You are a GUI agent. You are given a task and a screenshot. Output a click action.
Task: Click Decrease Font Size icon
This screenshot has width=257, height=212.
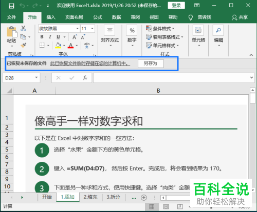pyautogui.click(x=83, y=37)
